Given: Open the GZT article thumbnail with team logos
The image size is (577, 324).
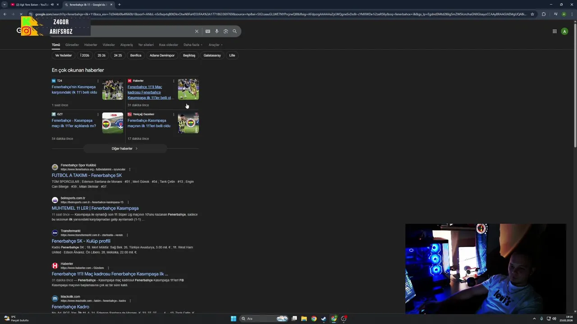Looking at the screenshot, I should [113, 123].
